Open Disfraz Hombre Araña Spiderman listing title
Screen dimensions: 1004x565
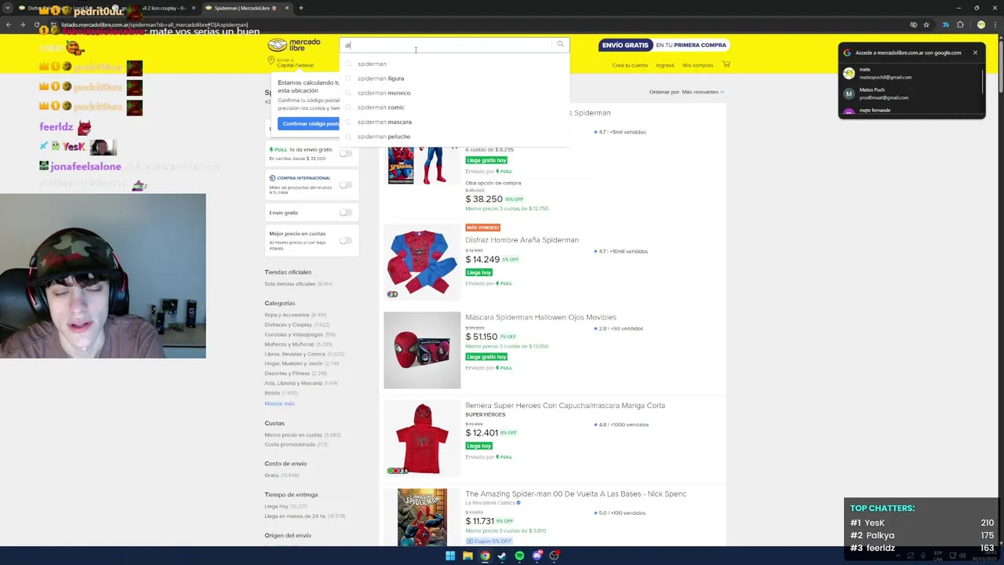522,240
